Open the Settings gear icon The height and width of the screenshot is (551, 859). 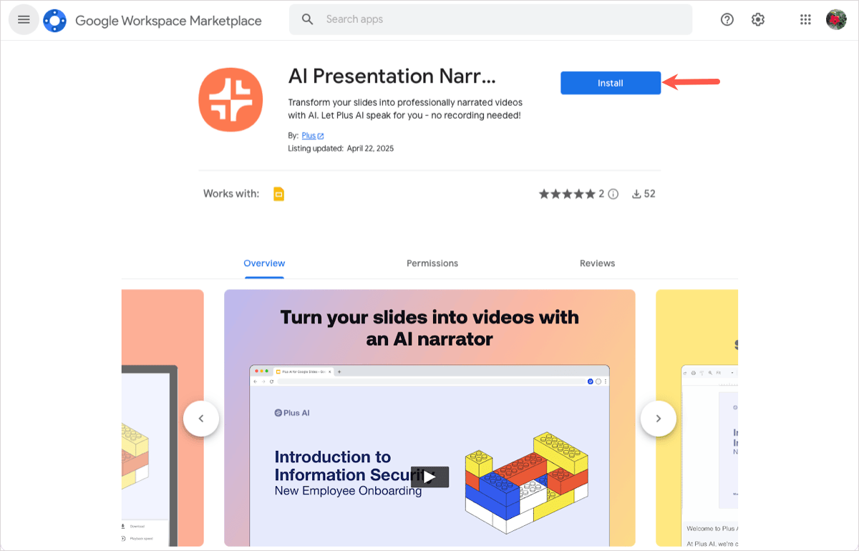pyautogui.click(x=758, y=20)
